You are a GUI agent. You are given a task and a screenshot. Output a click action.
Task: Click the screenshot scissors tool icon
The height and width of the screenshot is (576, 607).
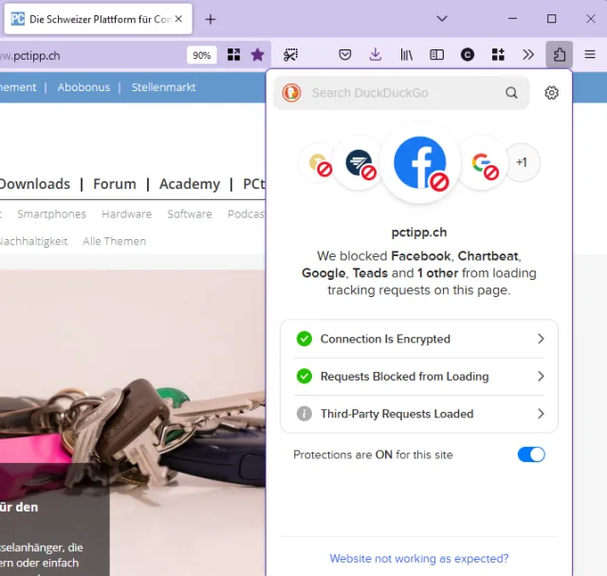pos(290,55)
